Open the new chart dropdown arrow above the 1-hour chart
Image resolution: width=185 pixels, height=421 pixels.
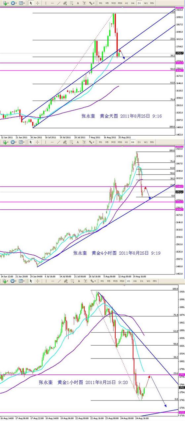(x=8, y=281)
